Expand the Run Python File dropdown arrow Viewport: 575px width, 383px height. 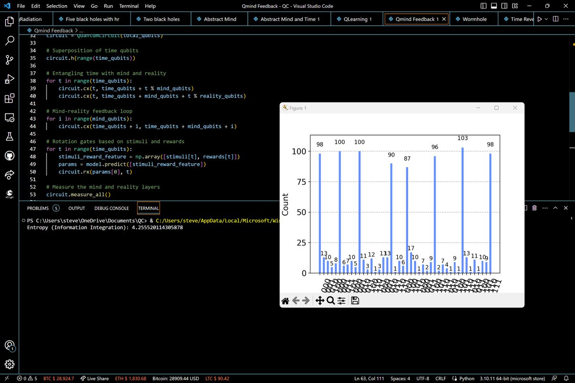tap(547, 19)
